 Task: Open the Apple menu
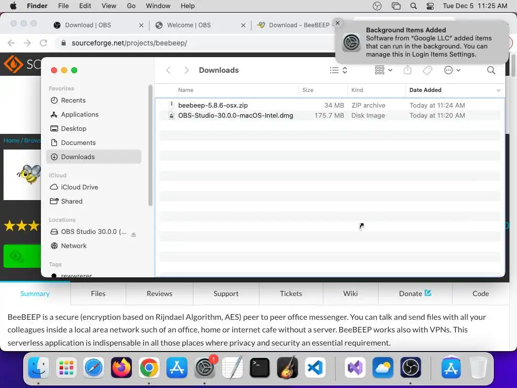tap(13, 6)
